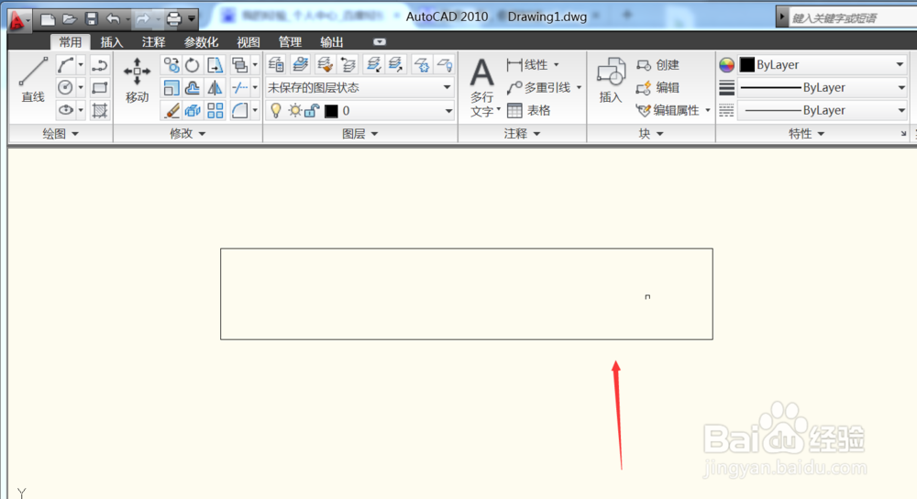Click the Trim tool icon

(x=239, y=88)
